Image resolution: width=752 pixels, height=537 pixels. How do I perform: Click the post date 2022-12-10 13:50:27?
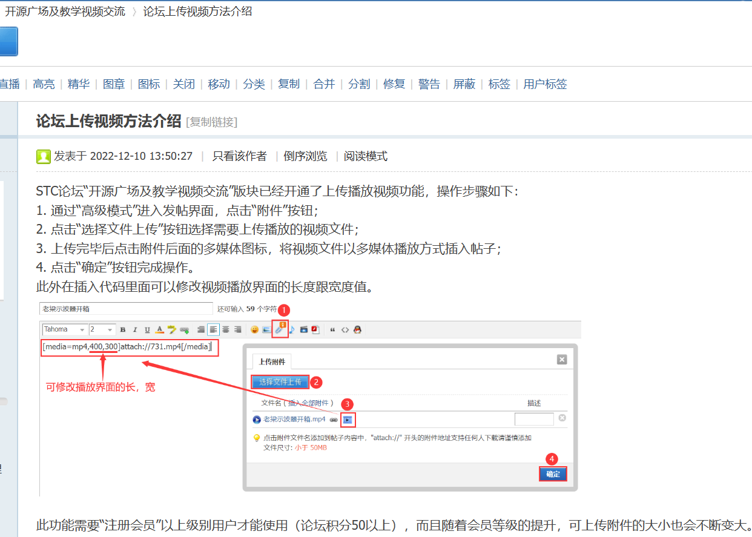(x=141, y=156)
